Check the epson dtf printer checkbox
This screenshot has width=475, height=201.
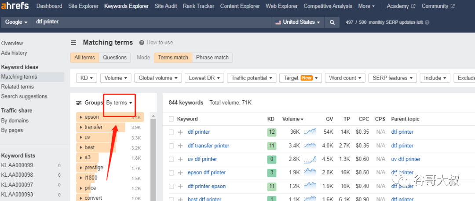click(x=172, y=172)
